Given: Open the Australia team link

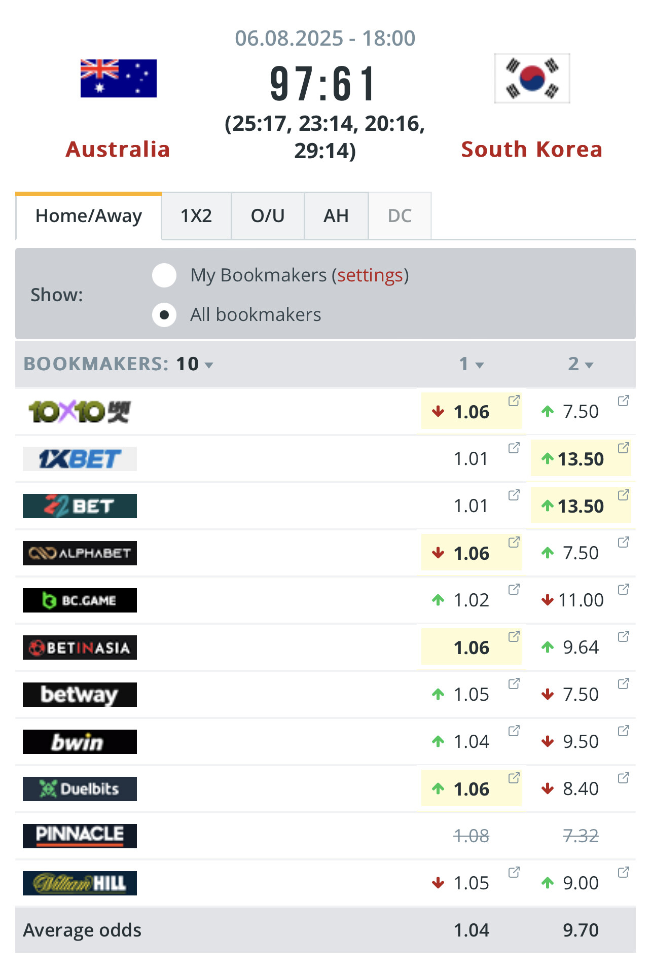Looking at the screenshot, I should click(x=118, y=150).
